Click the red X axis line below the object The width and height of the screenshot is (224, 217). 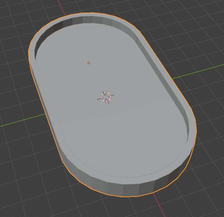point(159,205)
